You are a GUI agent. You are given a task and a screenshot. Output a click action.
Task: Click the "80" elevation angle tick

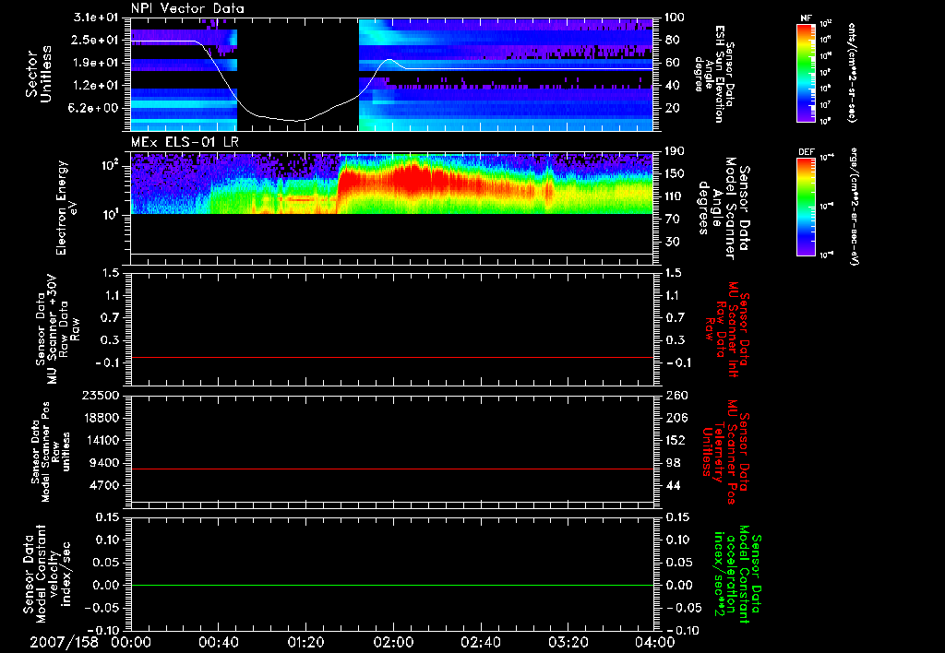pyautogui.click(x=673, y=40)
